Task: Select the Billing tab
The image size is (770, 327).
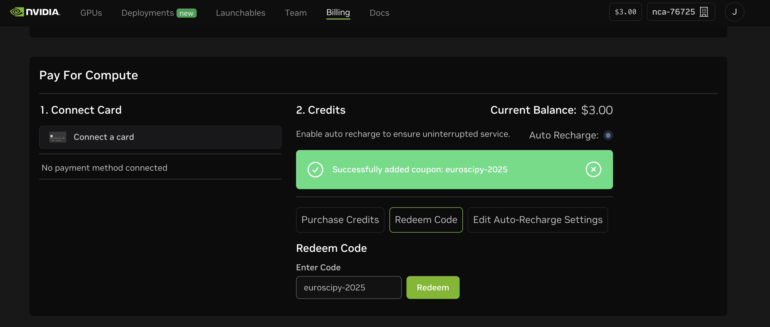Action: [338, 13]
